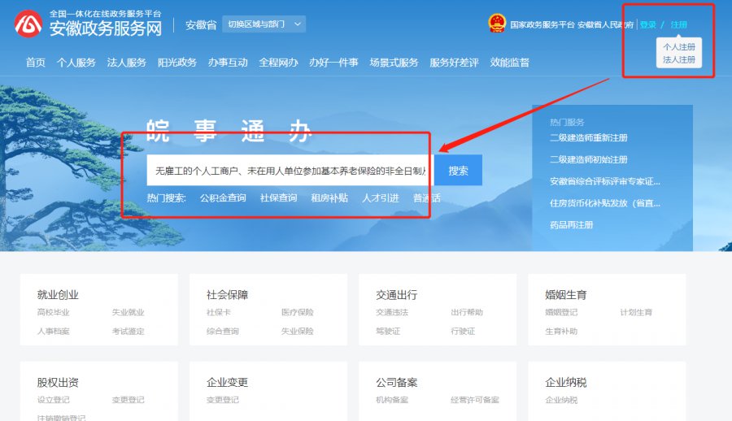Click 出行帮助 under 交通出行

pyautogui.click(x=467, y=312)
